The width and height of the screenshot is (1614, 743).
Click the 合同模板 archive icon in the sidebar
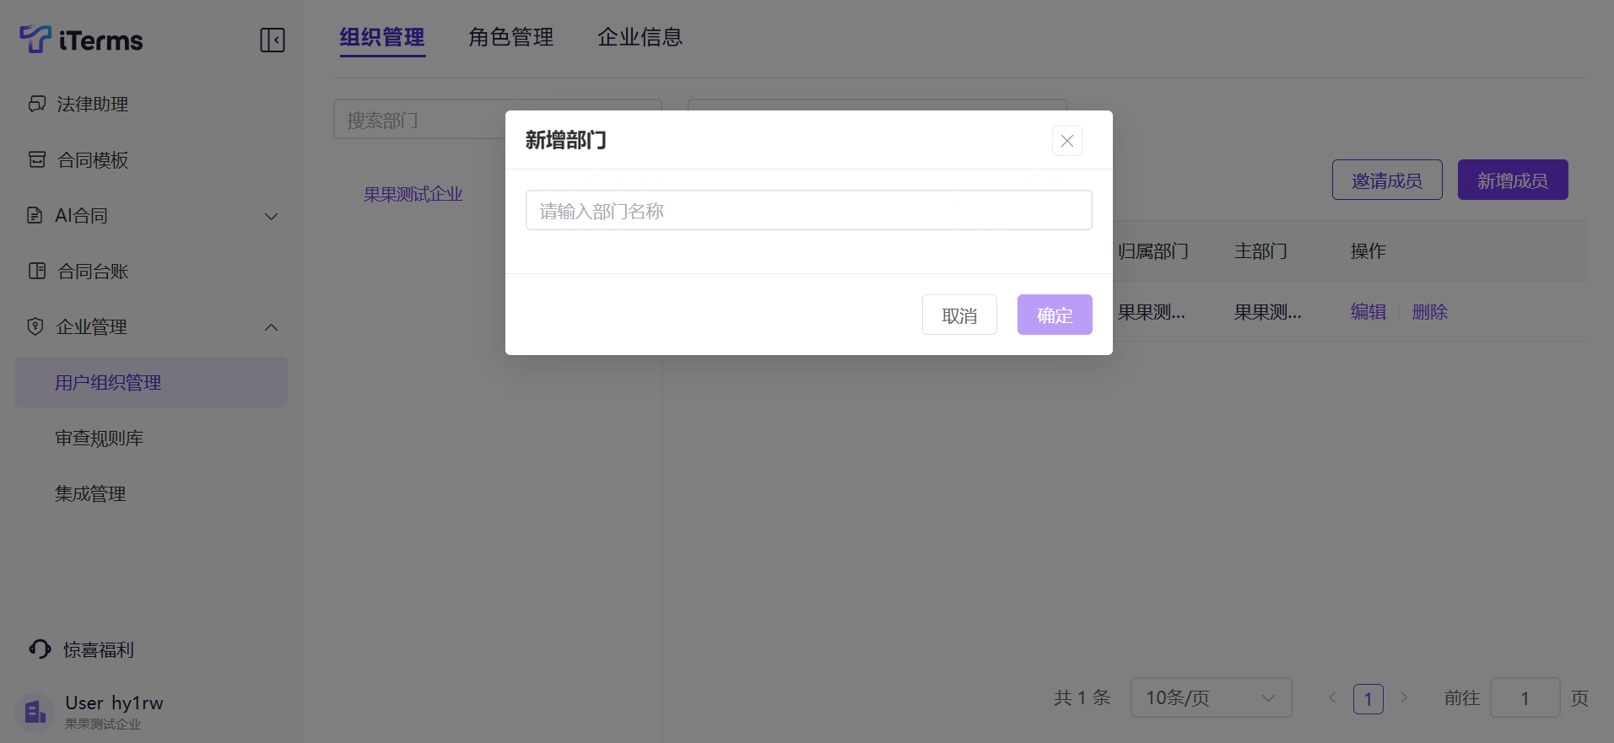click(x=36, y=159)
